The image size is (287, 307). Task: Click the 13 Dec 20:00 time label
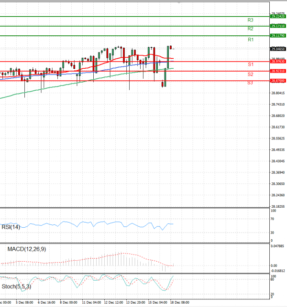point(135,303)
